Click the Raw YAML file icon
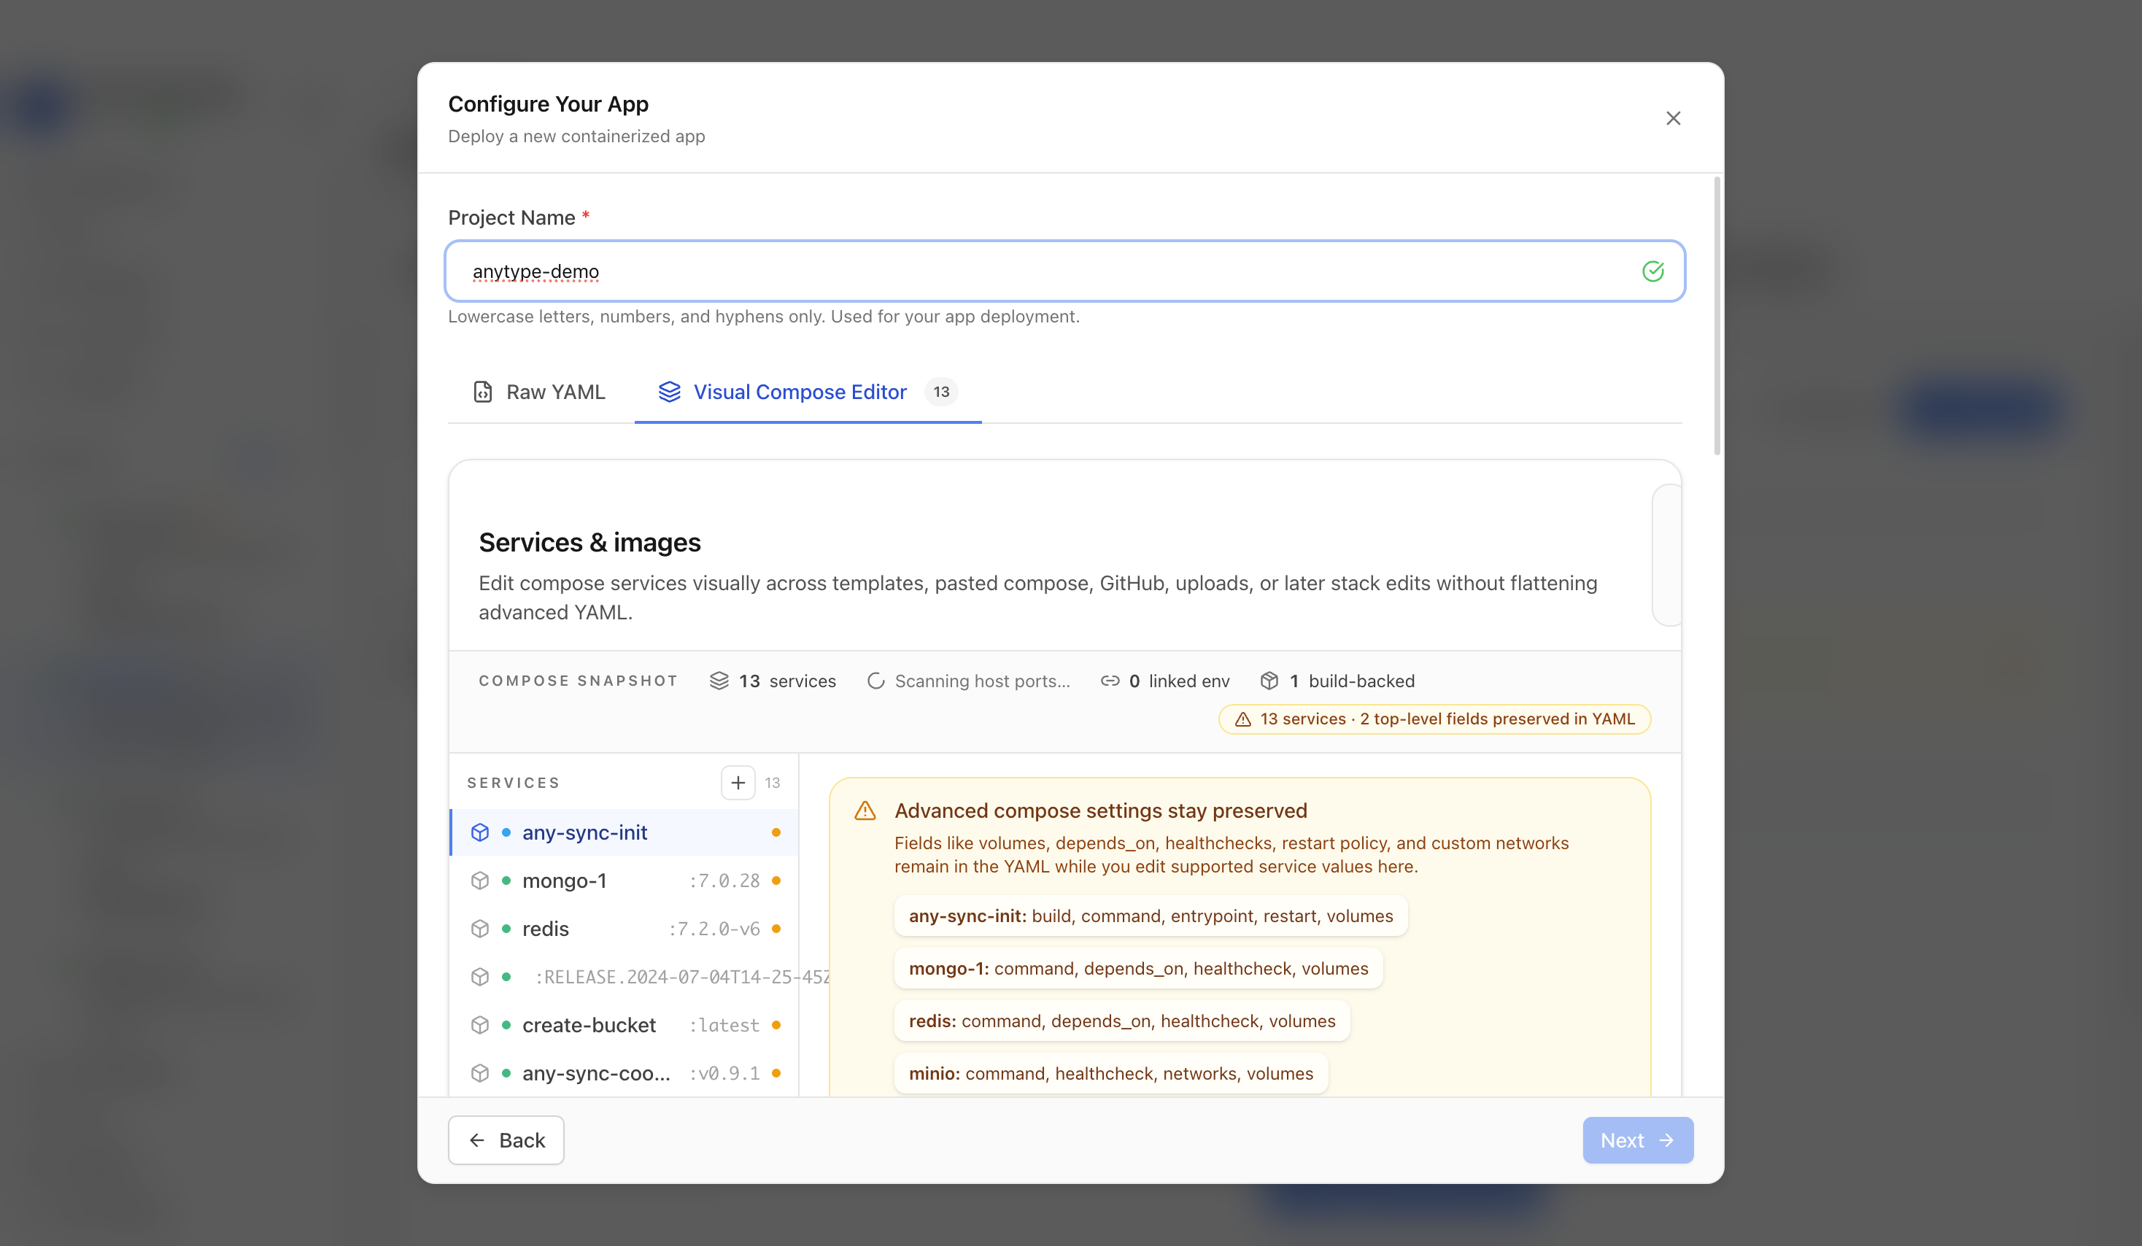The image size is (2142, 1246). pyautogui.click(x=482, y=392)
